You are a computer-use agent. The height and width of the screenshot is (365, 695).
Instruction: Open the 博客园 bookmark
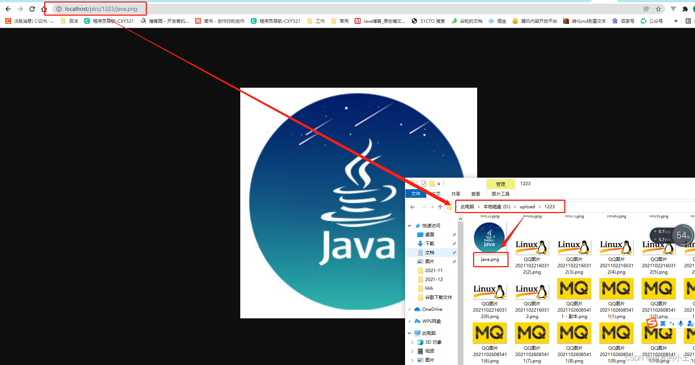165,21
